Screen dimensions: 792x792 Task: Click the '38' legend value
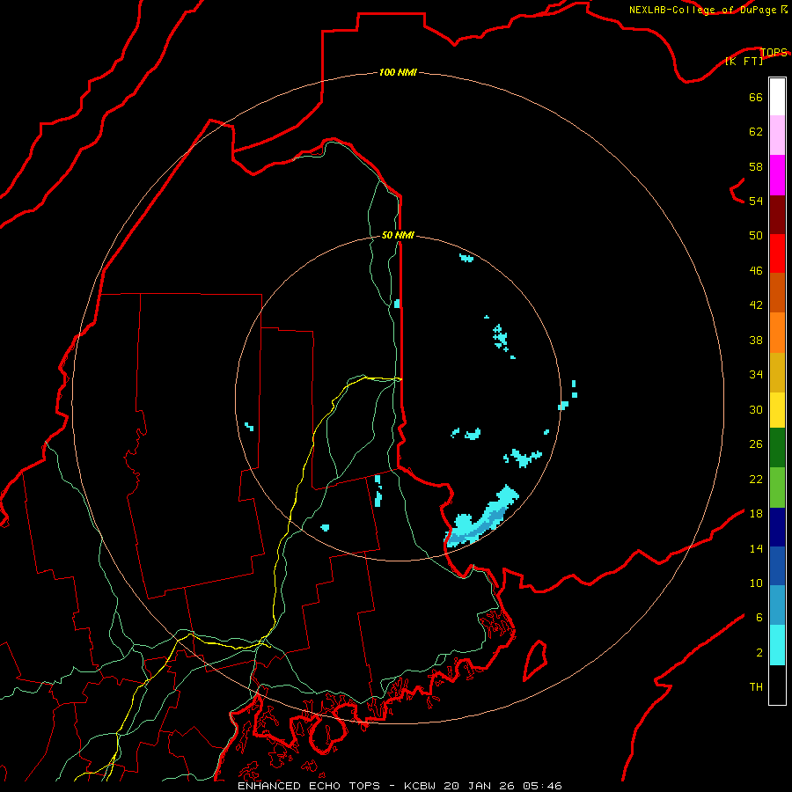(x=756, y=340)
